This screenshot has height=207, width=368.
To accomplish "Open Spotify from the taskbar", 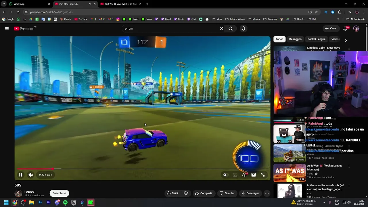I will click(x=65, y=202).
